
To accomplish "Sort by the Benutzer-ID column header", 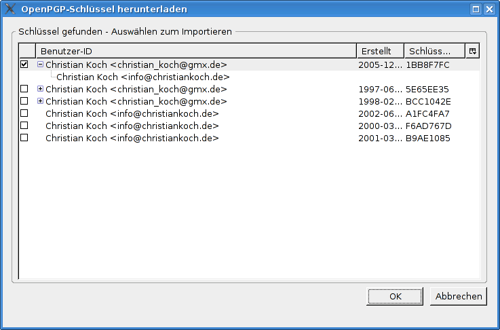I will (x=195, y=51).
